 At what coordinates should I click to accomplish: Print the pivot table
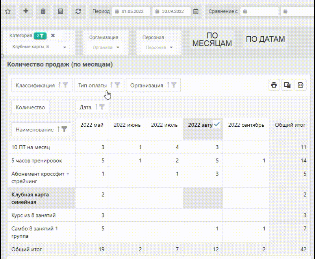(274, 85)
